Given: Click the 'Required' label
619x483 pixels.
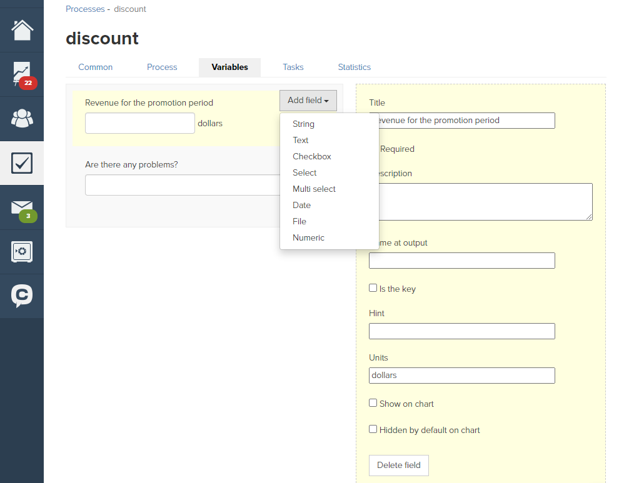Looking at the screenshot, I should [x=397, y=149].
